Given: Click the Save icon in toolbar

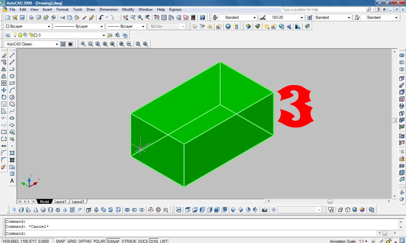Looking at the screenshot, I should pyautogui.click(x=22, y=17).
